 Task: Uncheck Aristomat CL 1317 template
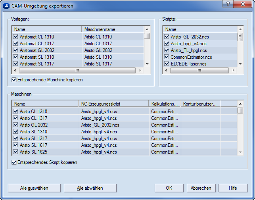(x=15, y=43)
